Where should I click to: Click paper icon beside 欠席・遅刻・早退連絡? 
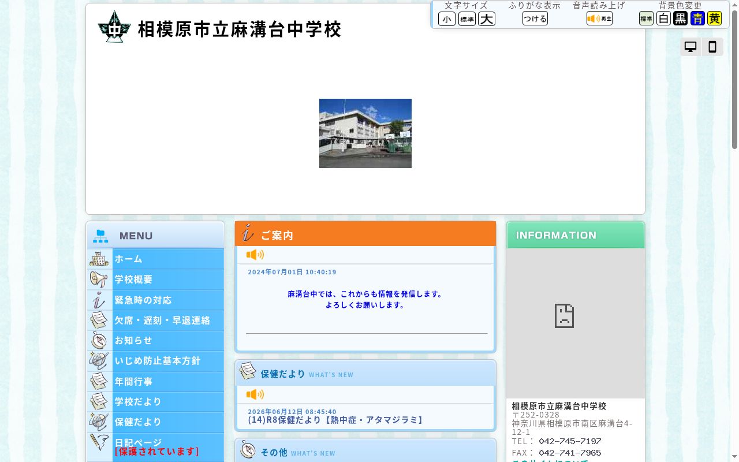99,320
